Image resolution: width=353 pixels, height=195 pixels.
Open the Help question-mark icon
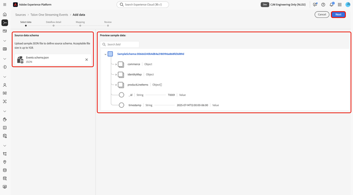tap(323, 5)
